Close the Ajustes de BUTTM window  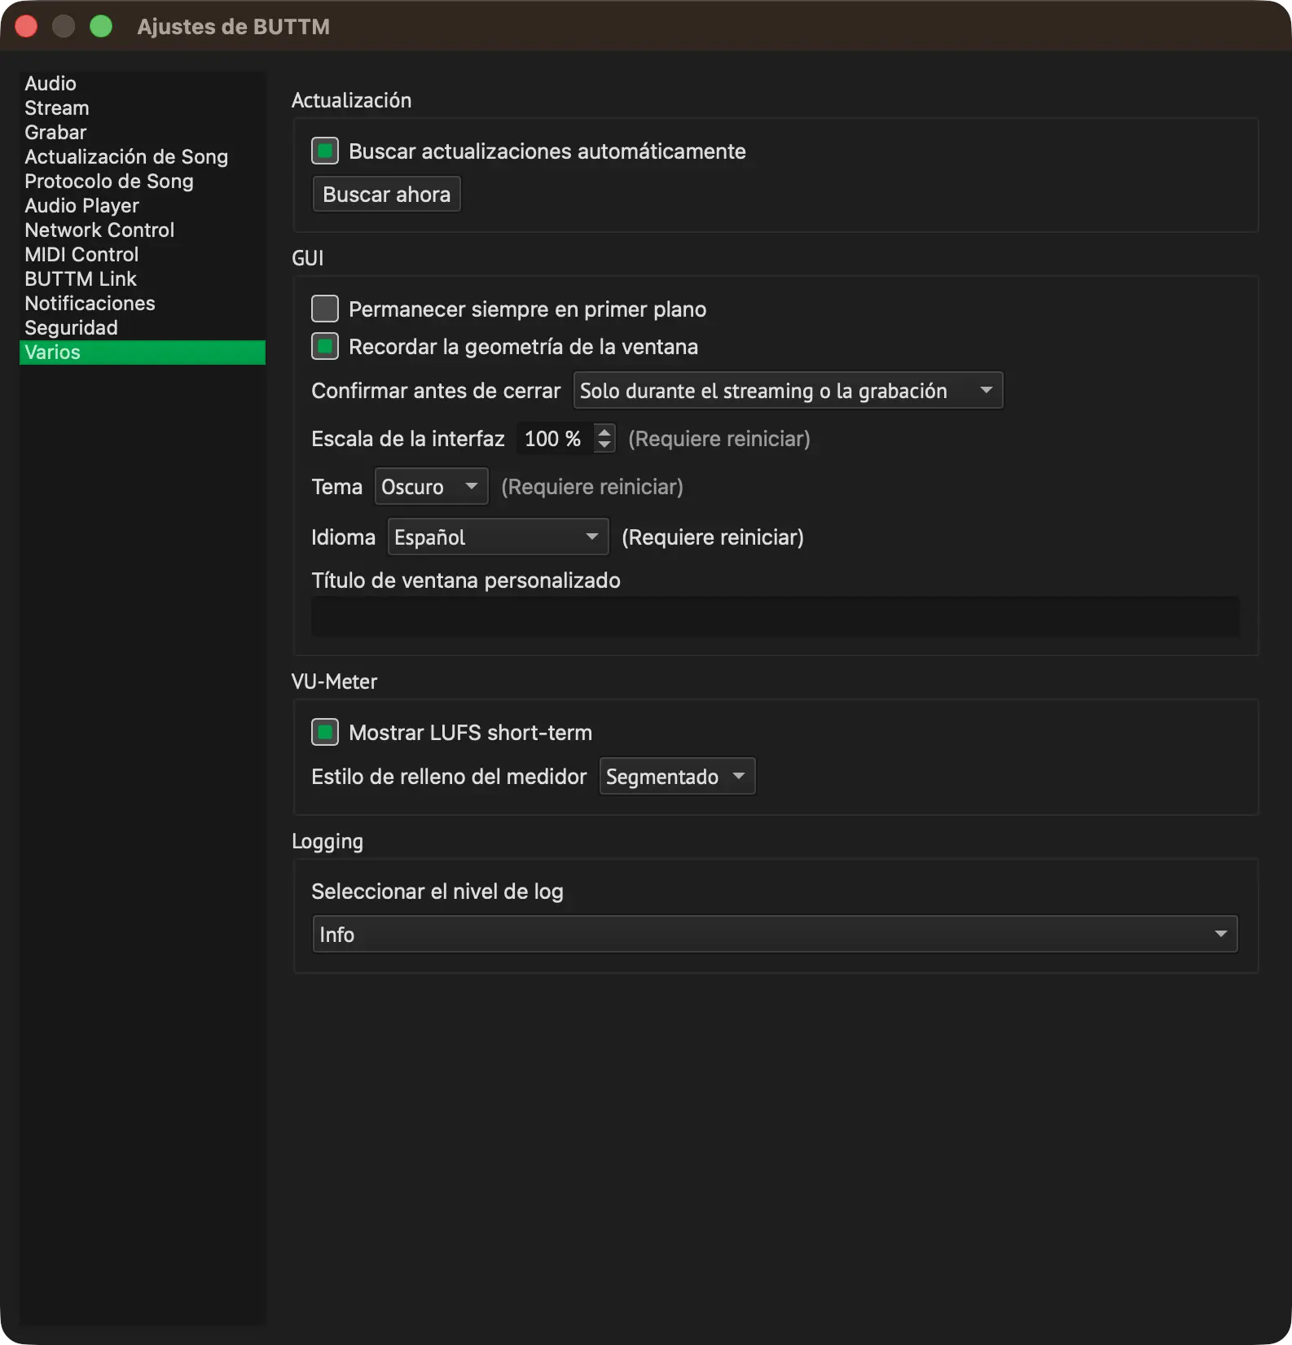[27, 27]
